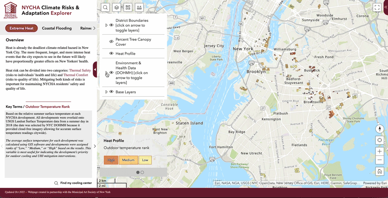Viewport: 388px width, 198px height.
Task: Toggle the layers list widget
Action: (x=116, y=7)
